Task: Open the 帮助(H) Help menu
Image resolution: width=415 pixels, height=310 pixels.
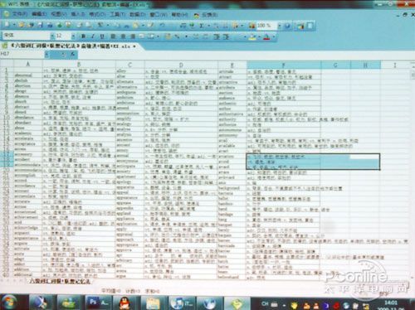Action: pos(179,14)
